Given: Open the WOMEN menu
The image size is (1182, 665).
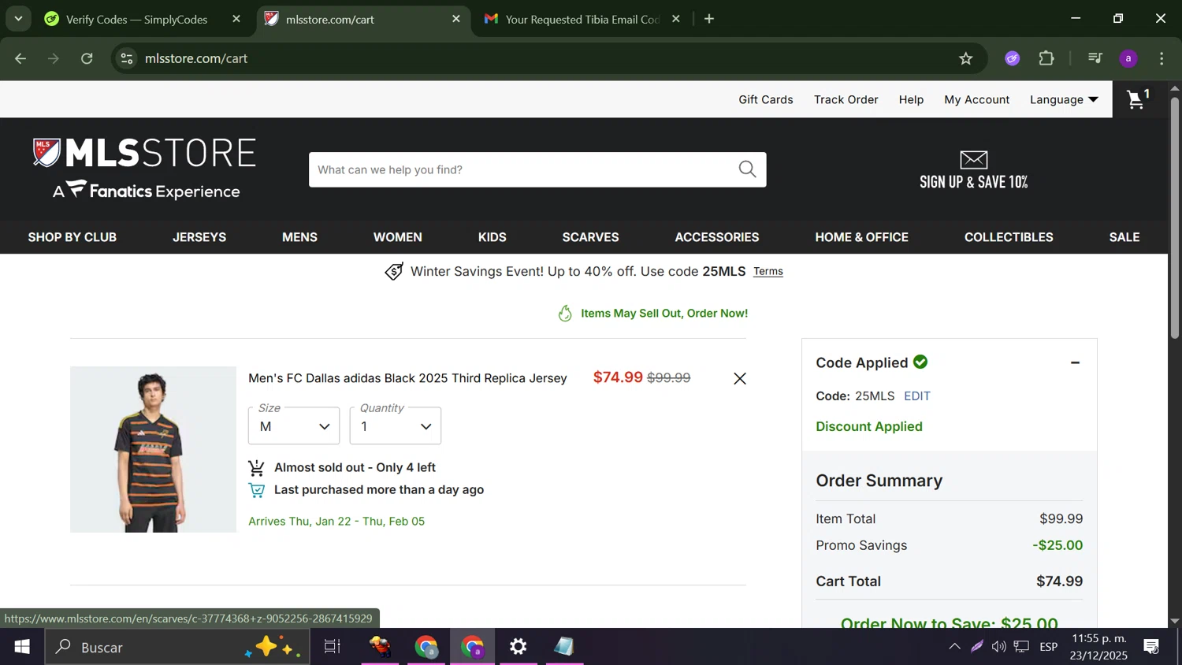Looking at the screenshot, I should [398, 237].
